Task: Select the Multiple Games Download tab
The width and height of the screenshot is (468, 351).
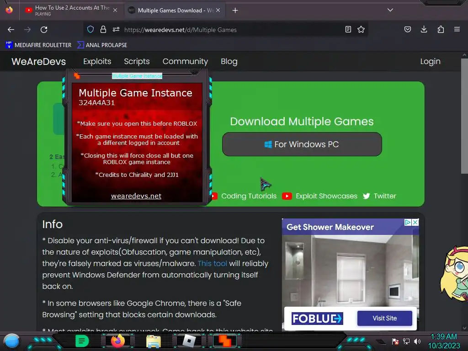Action: tap(175, 10)
